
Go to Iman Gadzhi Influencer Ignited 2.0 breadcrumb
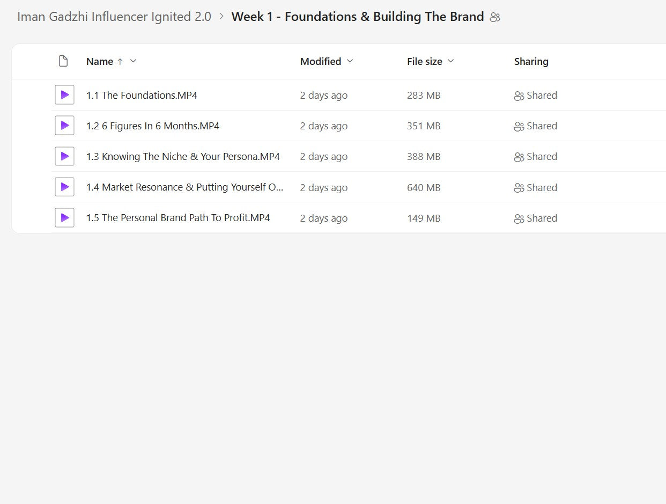(x=114, y=17)
